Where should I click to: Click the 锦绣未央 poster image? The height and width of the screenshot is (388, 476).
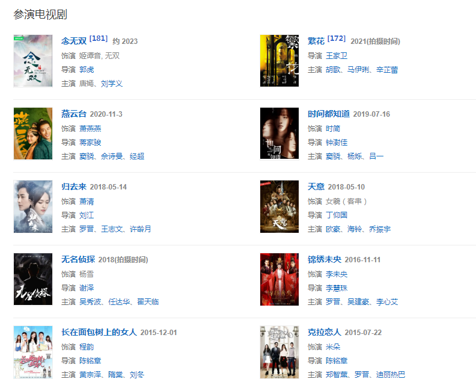pos(279,279)
